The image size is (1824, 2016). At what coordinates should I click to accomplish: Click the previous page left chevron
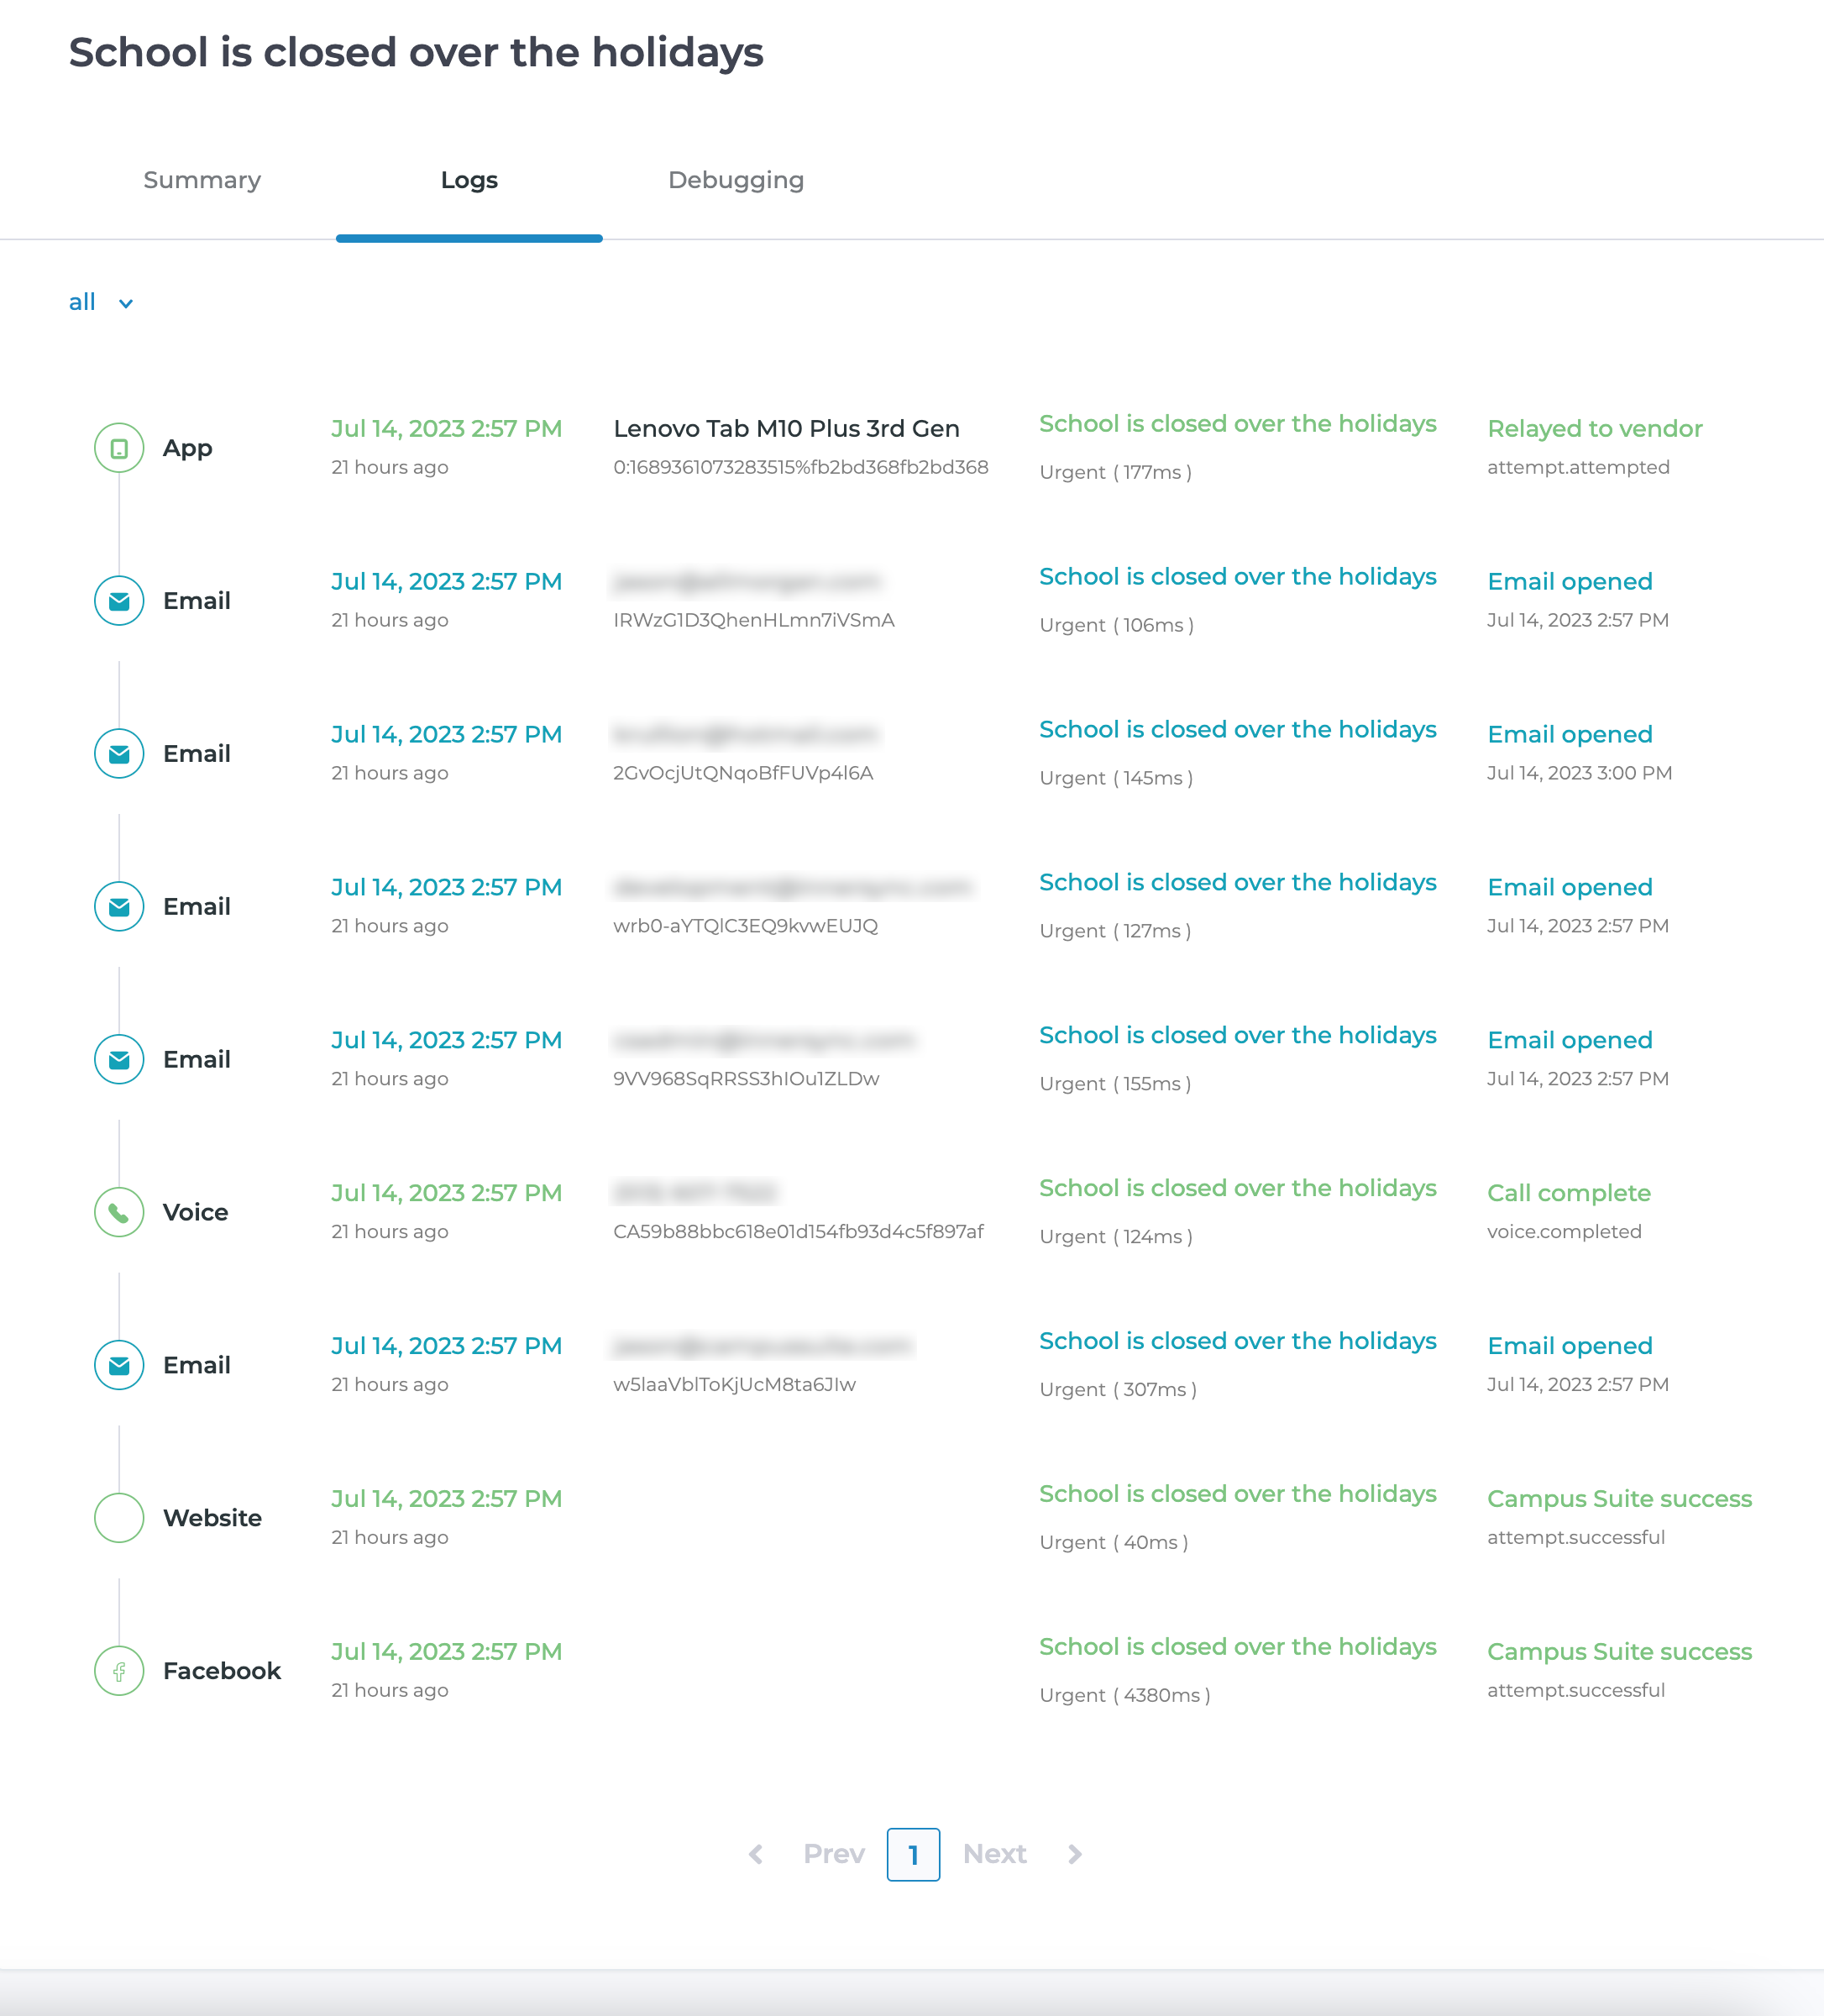click(x=756, y=1854)
